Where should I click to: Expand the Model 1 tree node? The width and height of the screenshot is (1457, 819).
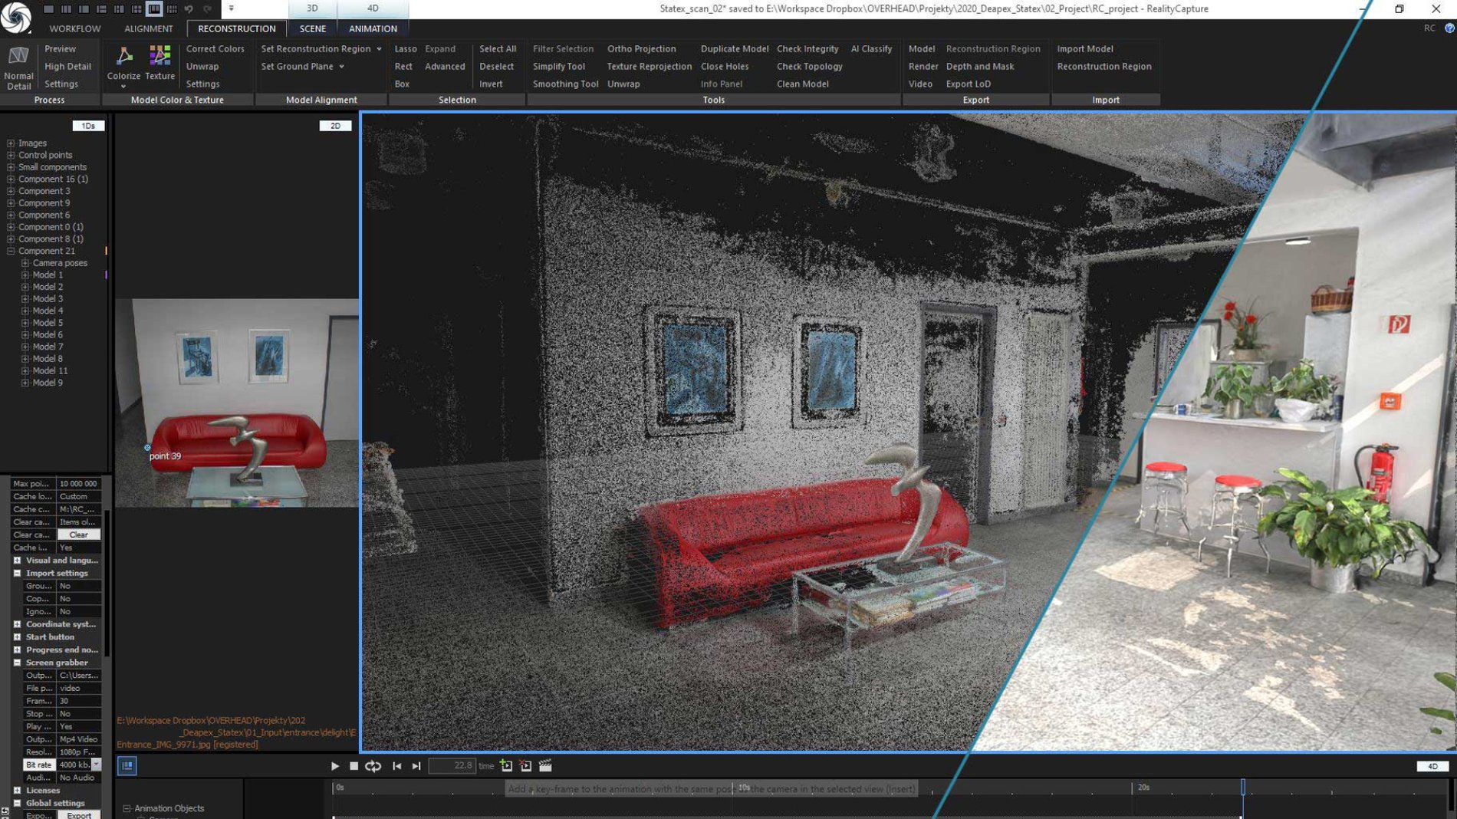tap(25, 274)
